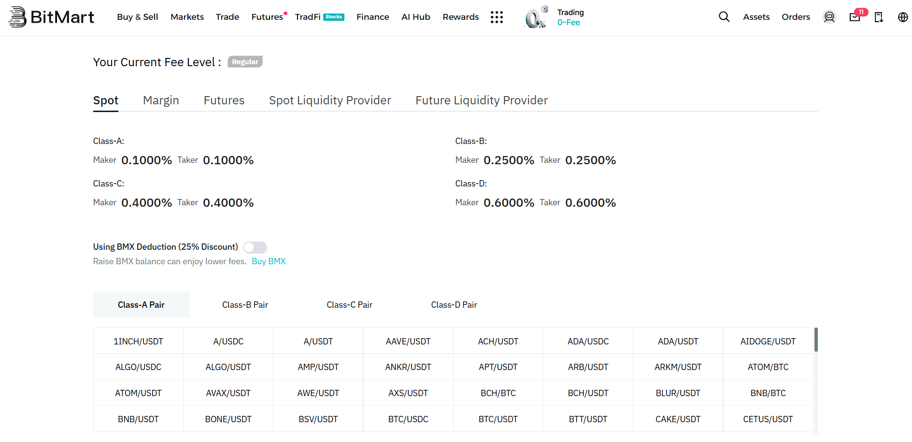
Task: Open the Rewards menu
Action: pyautogui.click(x=460, y=17)
